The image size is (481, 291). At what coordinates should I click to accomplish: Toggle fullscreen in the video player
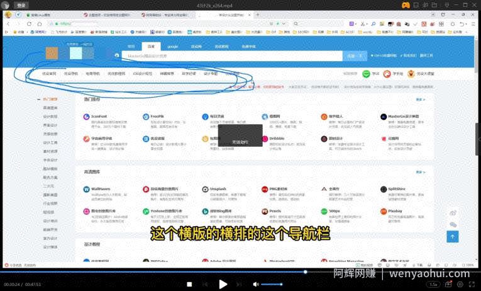click(x=472, y=285)
